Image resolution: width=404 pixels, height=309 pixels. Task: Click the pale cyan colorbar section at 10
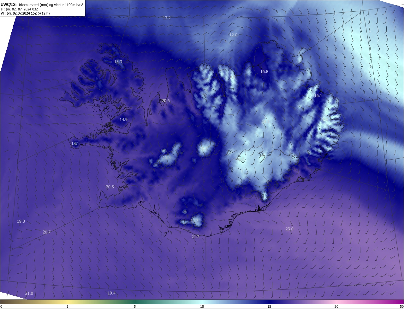click(x=202, y=302)
